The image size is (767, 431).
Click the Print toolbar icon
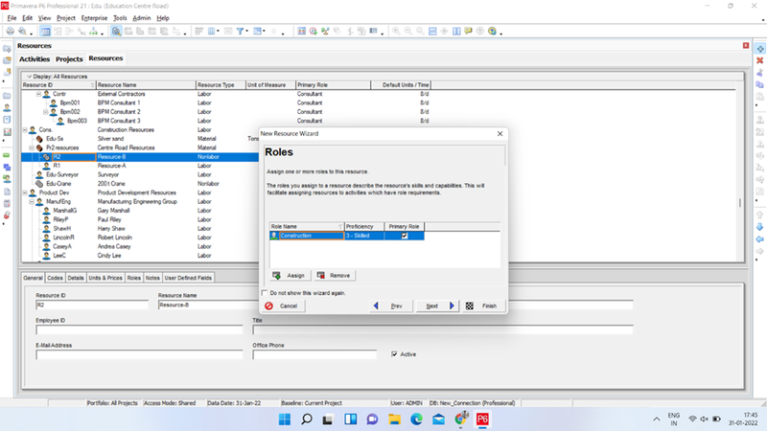(x=10, y=32)
